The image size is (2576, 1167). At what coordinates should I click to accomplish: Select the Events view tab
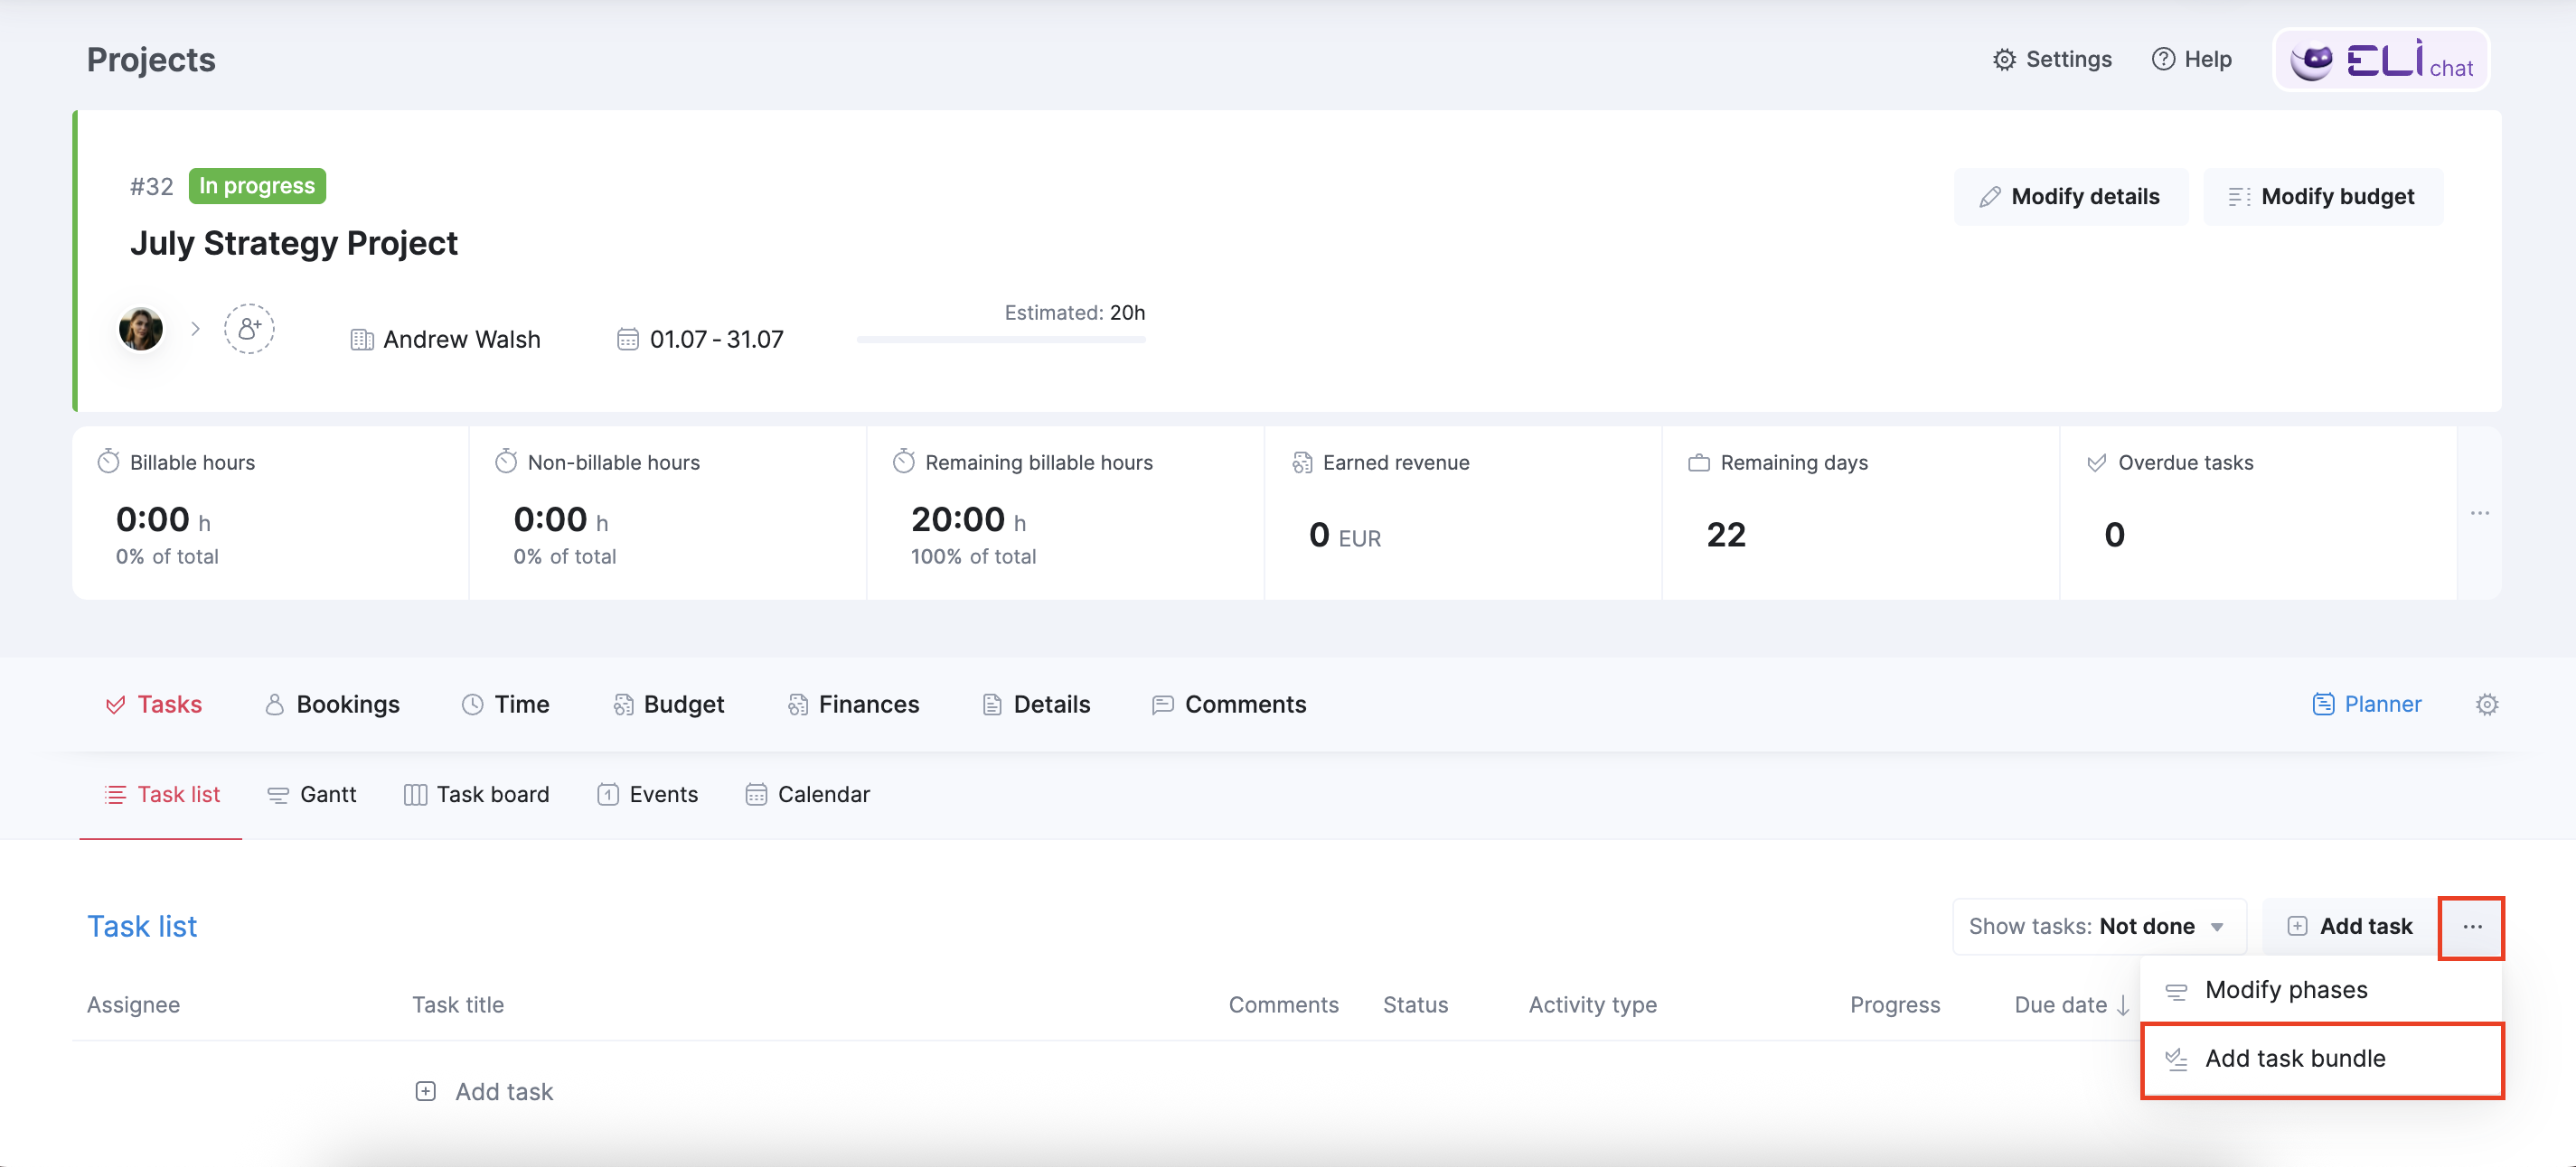click(x=647, y=794)
